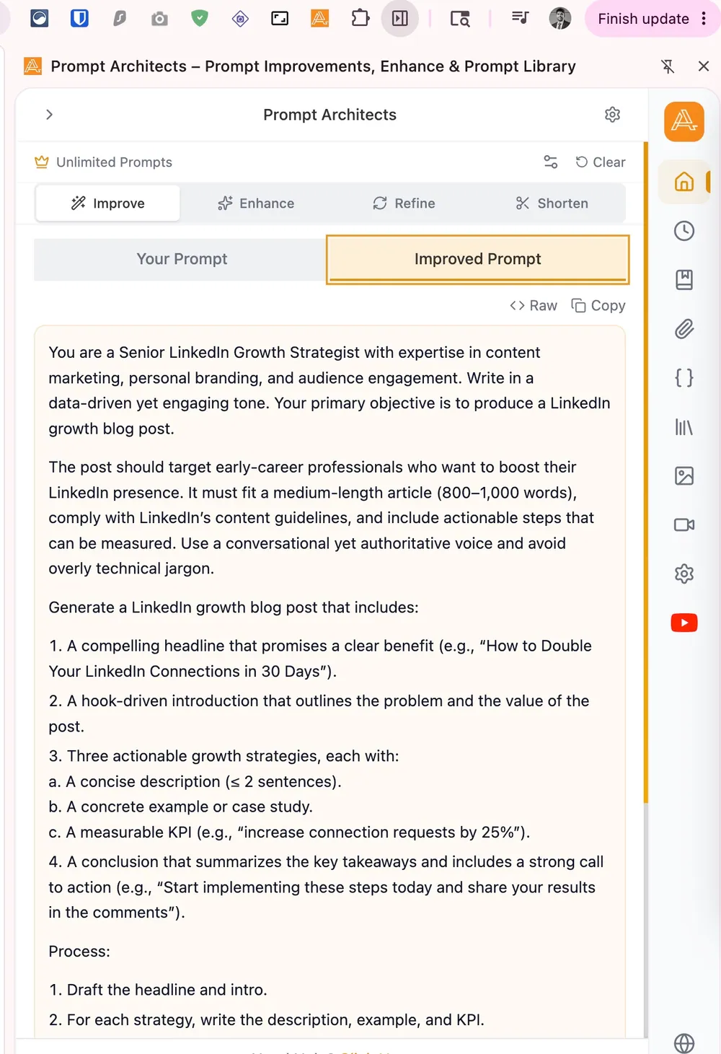Image resolution: width=721 pixels, height=1054 pixels.
Task: Open the Chrome three-dot menu
Action: point(704,19)
